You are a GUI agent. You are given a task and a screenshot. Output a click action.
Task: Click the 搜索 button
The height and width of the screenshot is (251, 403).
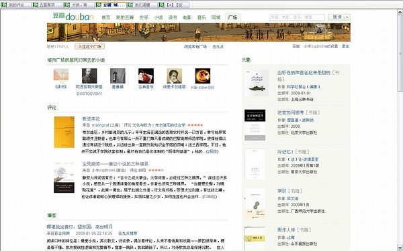(337, 17)
